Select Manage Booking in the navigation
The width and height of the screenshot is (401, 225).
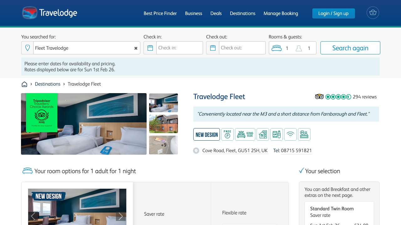[x=281, y=13]
